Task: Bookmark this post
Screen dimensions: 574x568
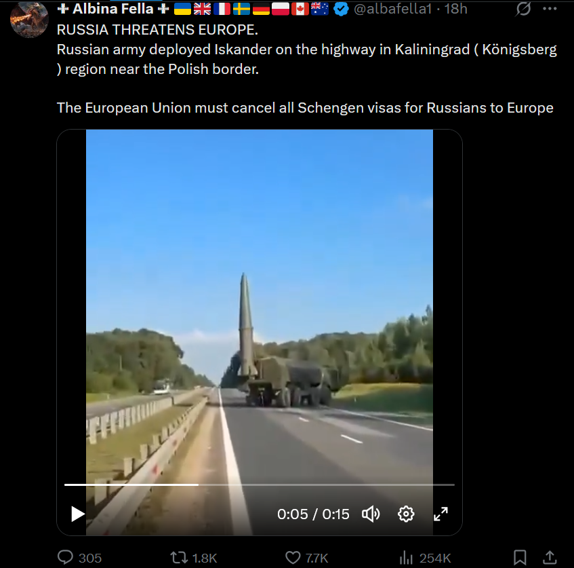Action: pos(520,558)
